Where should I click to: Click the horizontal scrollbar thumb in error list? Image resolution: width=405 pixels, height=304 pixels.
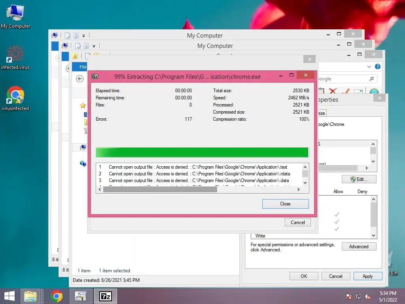[160, 190]
